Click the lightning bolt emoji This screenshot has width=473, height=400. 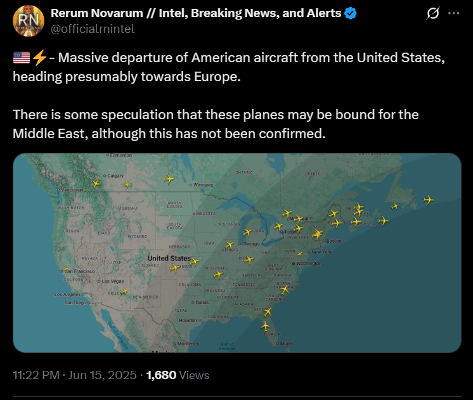click(39, 58)
